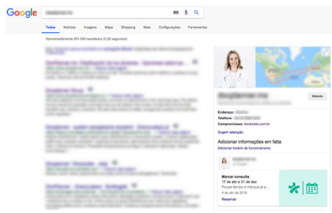Switch to the Notícias tab
Image resolution: width=332 pixels, height=213 pixels.
tap(69, 27)
